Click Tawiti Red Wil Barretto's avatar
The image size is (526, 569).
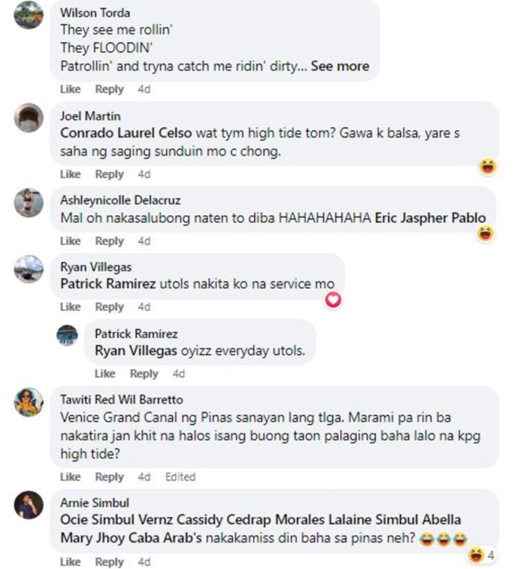tap(29, 402)
